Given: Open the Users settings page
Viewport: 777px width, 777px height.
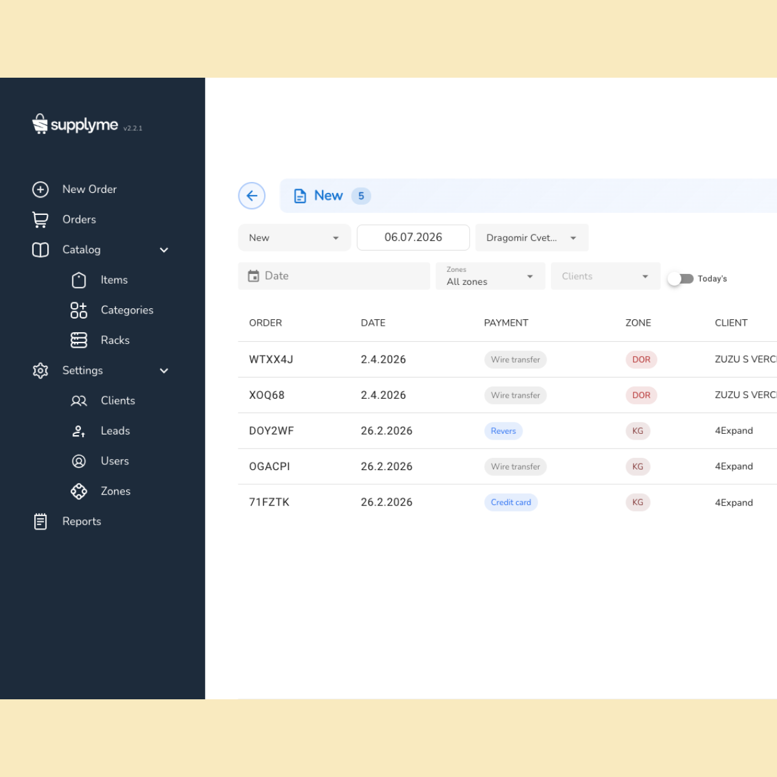Looking at the screenshot, I should click(x=115, y=461).
